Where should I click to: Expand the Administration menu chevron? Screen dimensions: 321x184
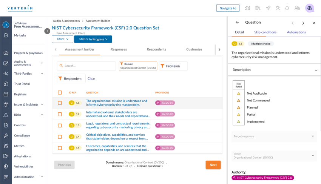[x=42, y=177]
